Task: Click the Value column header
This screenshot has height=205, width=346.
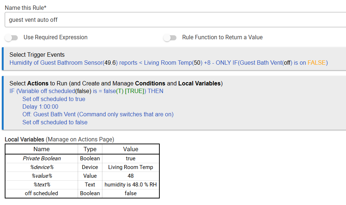Action: click(131, 149)
